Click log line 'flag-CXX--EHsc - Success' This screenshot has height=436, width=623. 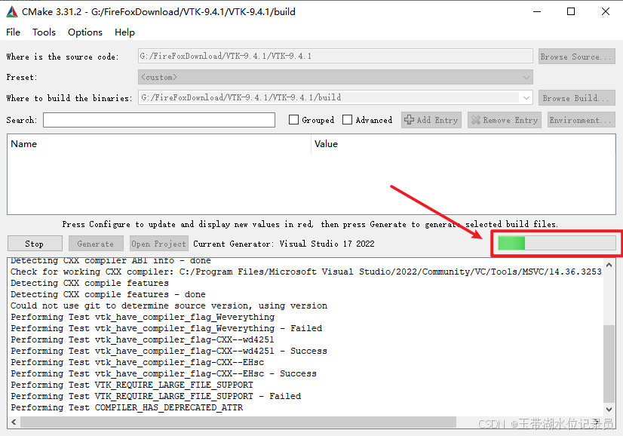tap(164, 373)
